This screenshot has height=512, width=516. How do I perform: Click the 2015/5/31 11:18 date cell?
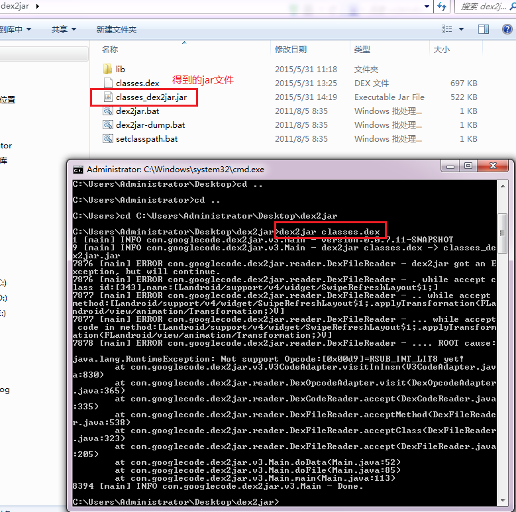pos(306,69)
